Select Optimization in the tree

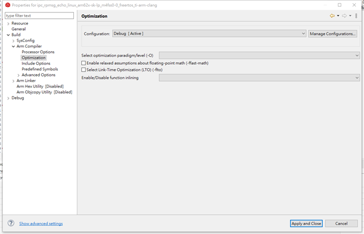pyautogui.click(x=34, y=58)
